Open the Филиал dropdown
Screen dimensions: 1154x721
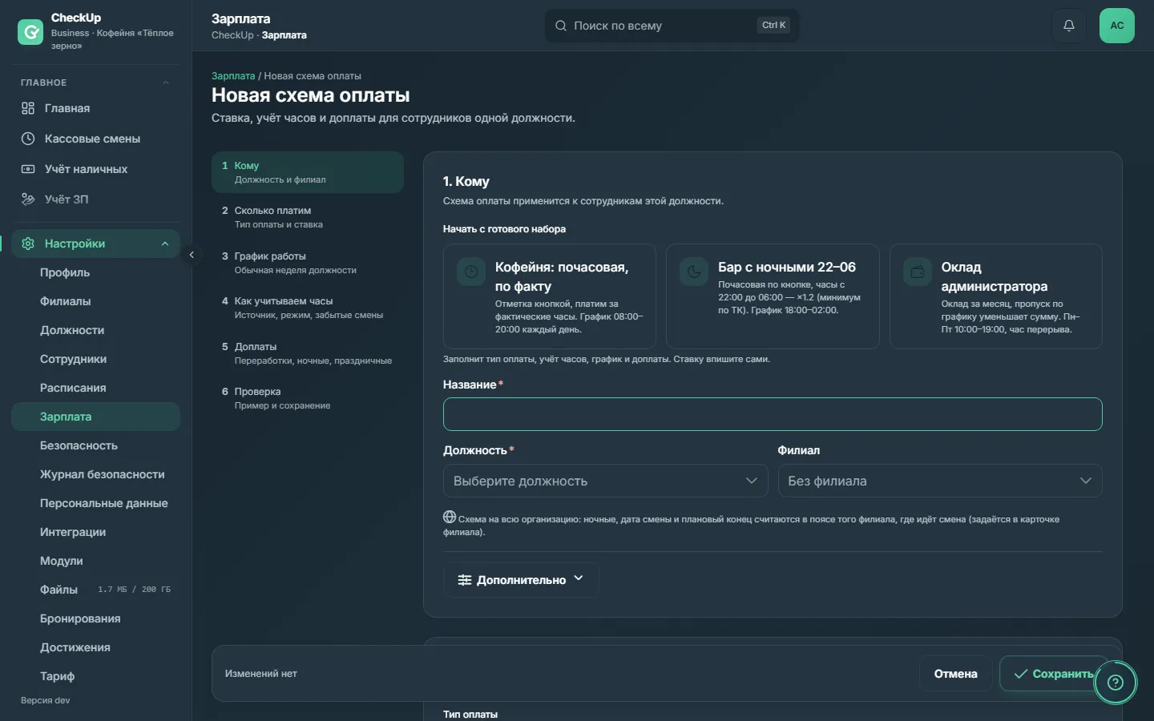click(940, 481)
